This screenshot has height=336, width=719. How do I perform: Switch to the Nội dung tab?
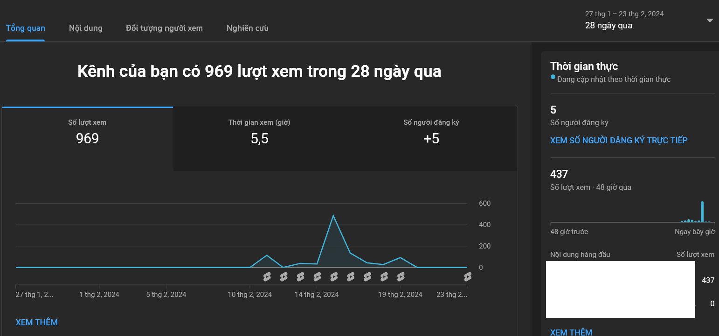click(x=86, y=28)
